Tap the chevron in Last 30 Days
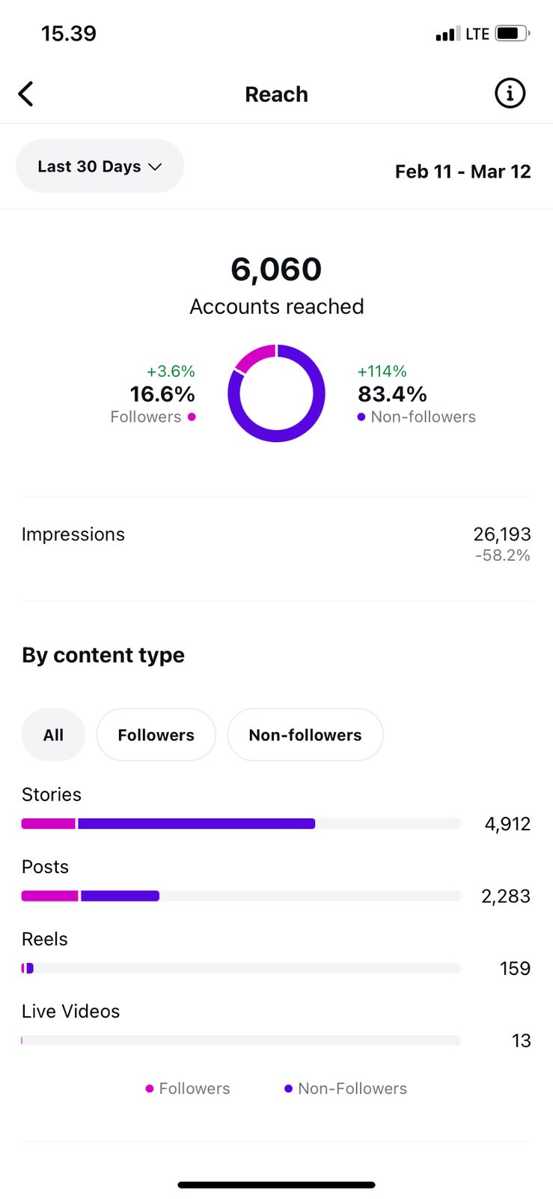This screenshot has width=553, height=1199. click(155, 167)
